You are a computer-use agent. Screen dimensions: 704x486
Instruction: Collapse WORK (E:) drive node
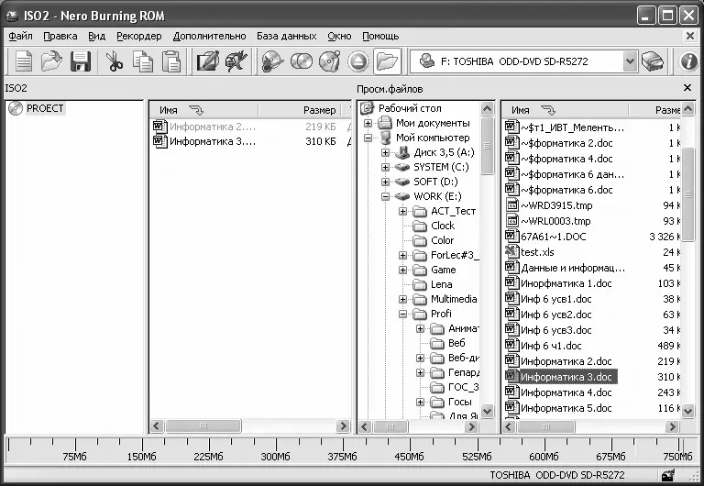[x=385, y=196]
